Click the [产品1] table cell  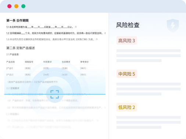tap(10, 68)
